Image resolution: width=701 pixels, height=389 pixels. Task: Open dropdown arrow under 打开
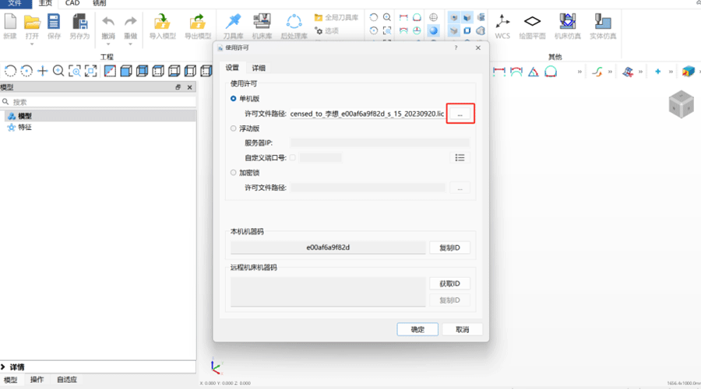[32, 44]
